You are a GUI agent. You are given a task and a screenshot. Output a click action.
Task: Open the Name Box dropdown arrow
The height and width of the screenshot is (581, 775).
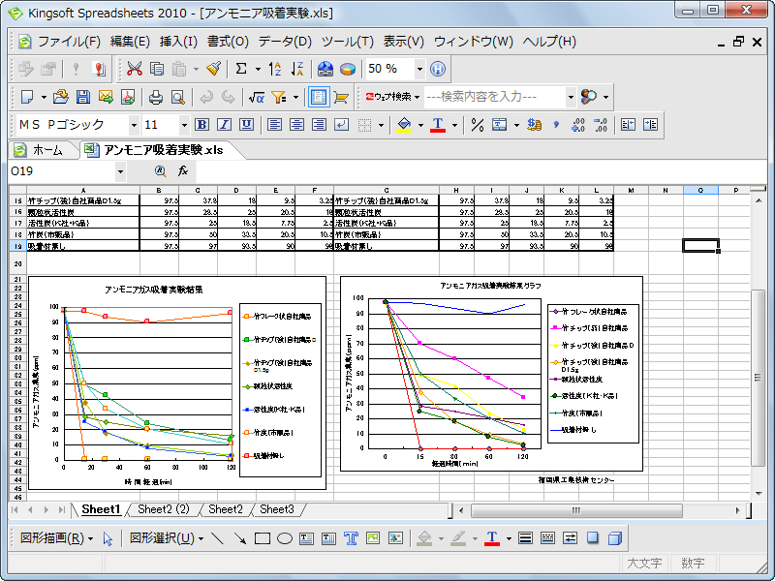tap(120, 171)
